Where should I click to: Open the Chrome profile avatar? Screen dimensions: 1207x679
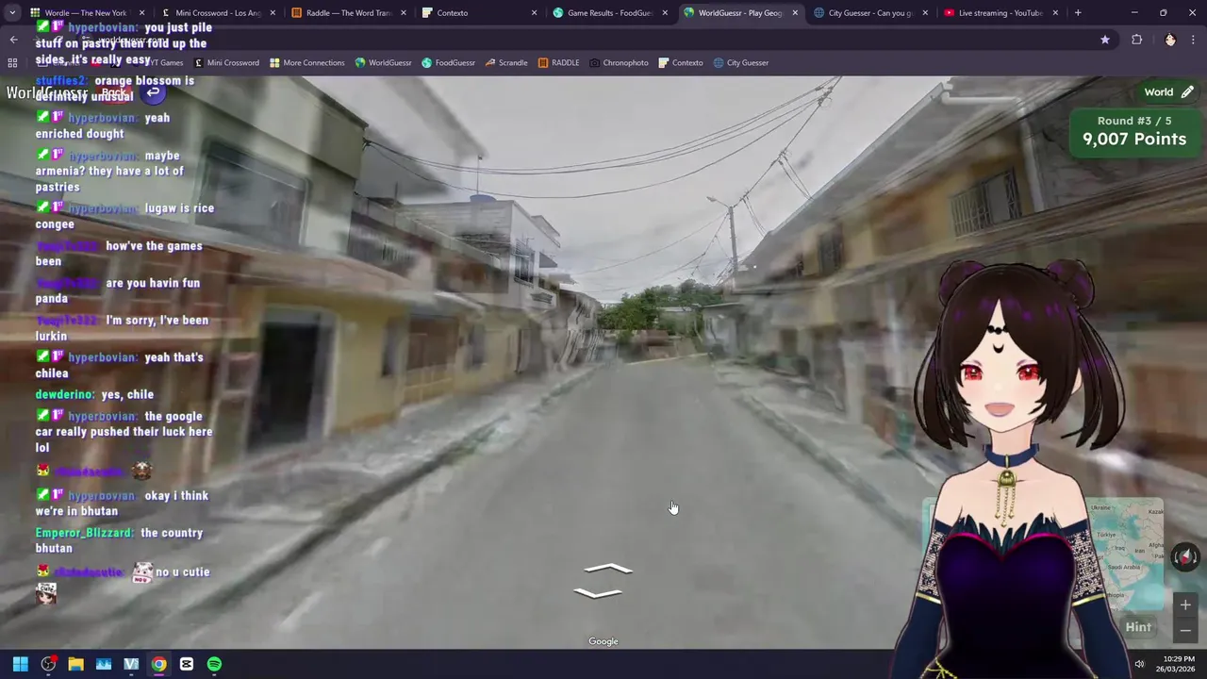pyautogui.click(x=1170, y=40)
